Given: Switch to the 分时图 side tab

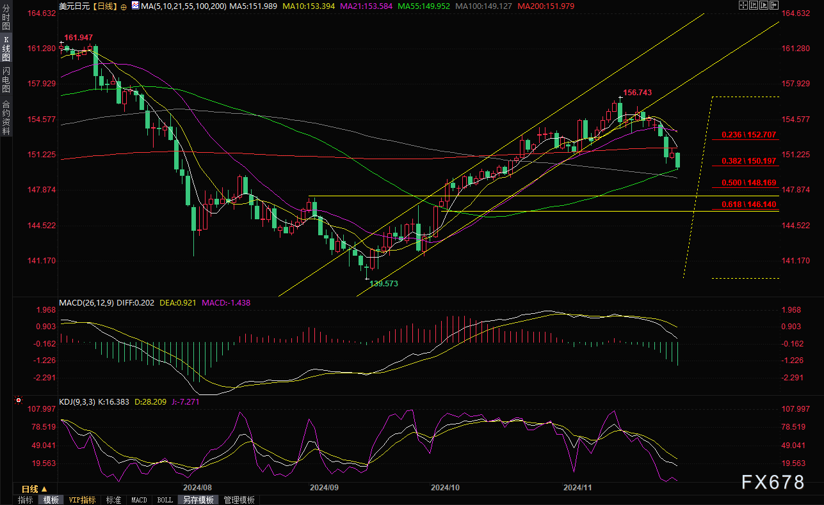Looking at the screenshot, I should (x=6, y=20).
